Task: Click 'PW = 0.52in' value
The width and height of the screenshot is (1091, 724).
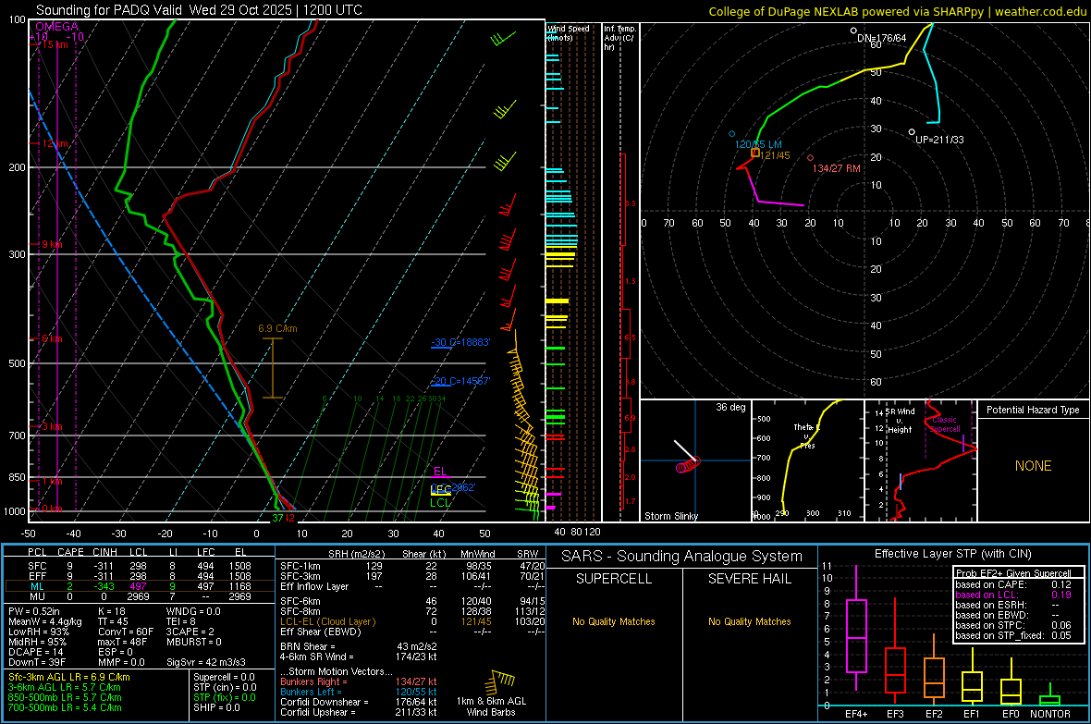Action: 34,611
